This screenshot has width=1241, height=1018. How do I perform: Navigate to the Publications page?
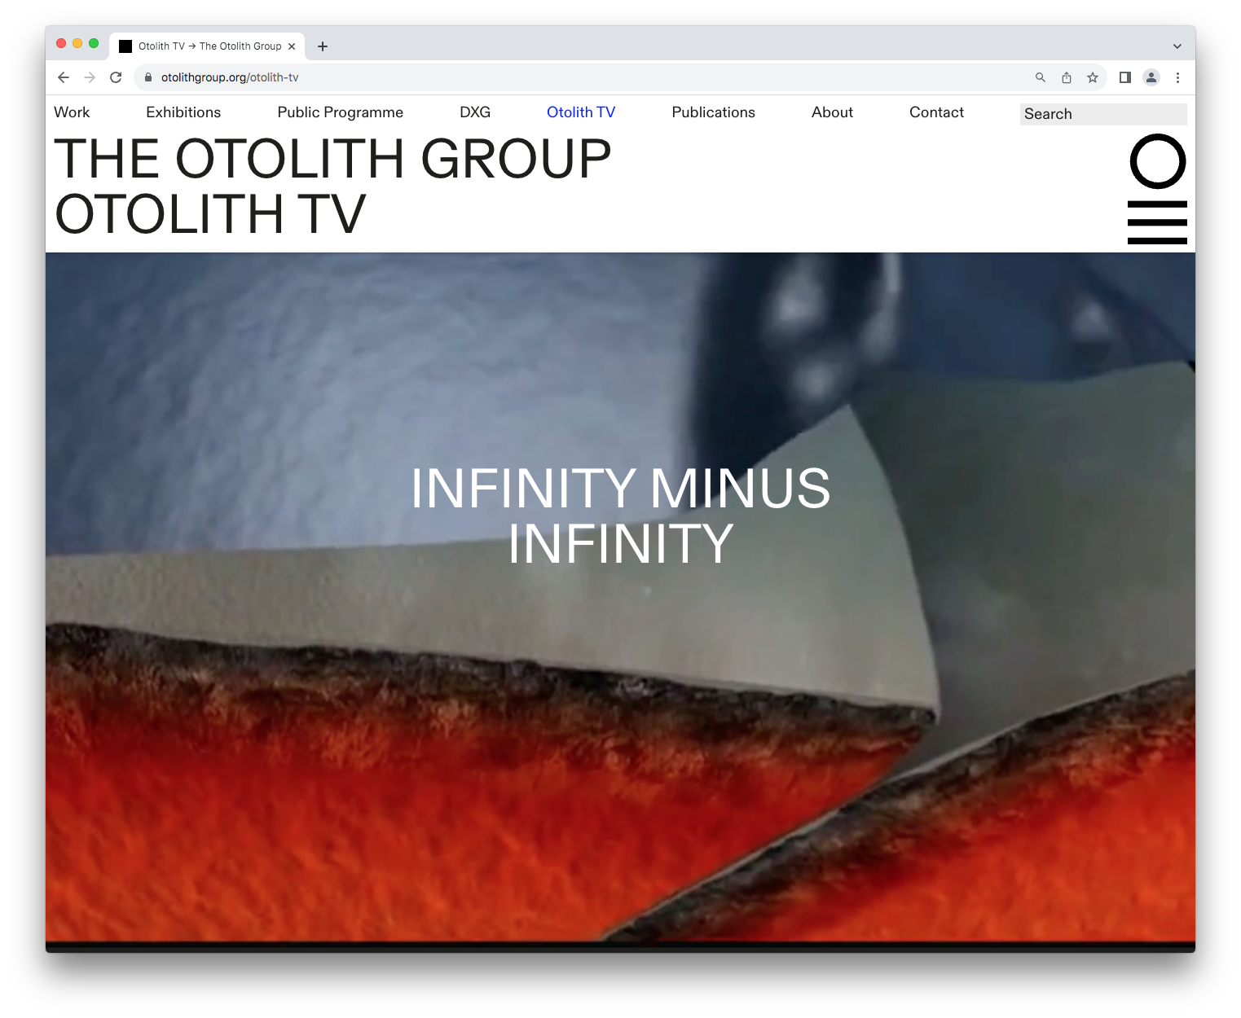pos(713,112)
